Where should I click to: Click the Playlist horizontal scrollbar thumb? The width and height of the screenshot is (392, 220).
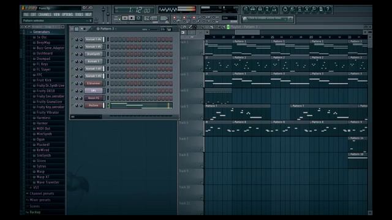(247, 32)
